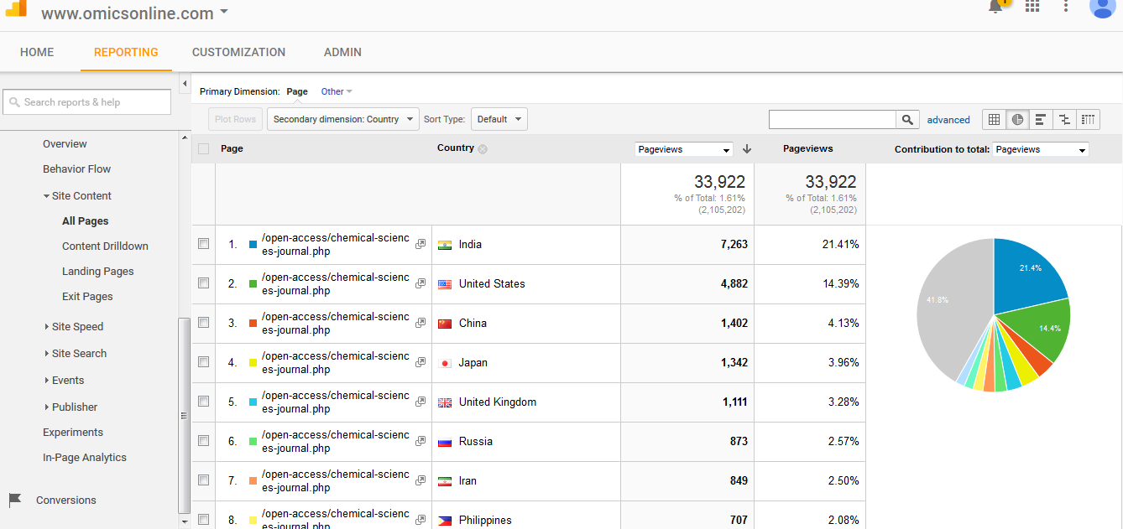
Task: Switch to percentage pie view
Action: 1017,119
